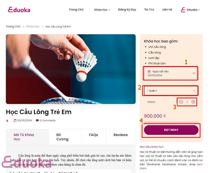The height and width of the screenshot is (173, 211).
Task: Click the Eduoka account E icon
Action: coord(183,10)
